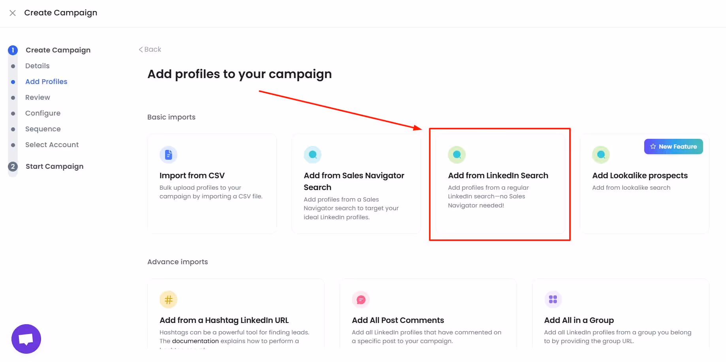Click the LinkedIn Search teal magnifier icon
The image size is (726, 362).
tap(457, 155)
